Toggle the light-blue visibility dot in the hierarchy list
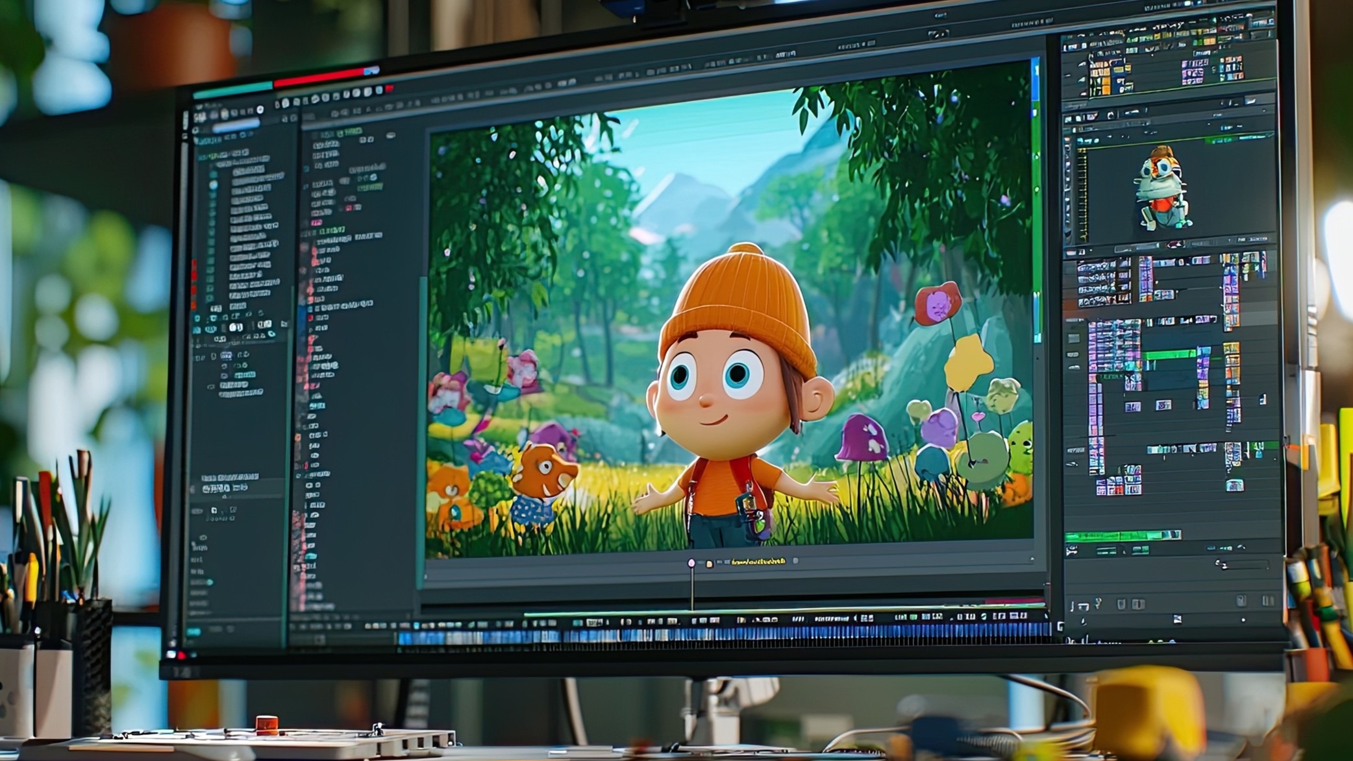The height and width of the screenshot is (761, 1353). pos(214,185)
